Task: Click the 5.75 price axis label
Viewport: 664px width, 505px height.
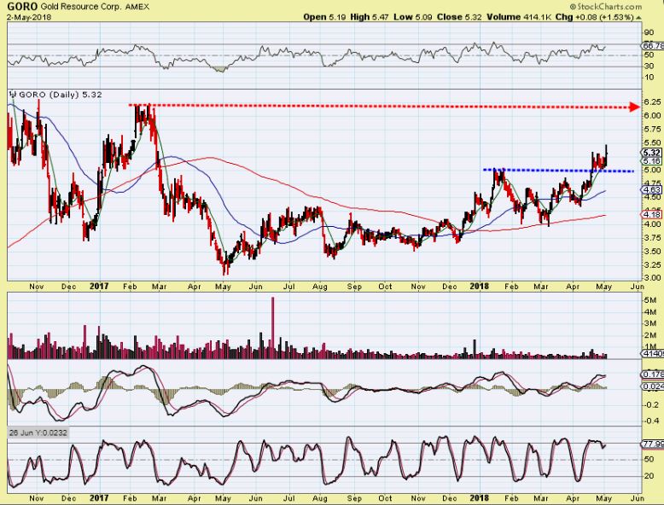Action: [652, 129]
